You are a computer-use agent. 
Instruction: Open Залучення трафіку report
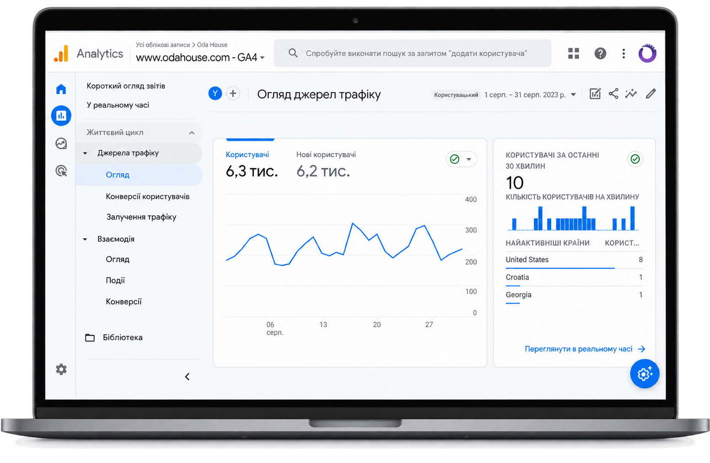[x=141, y=217]
